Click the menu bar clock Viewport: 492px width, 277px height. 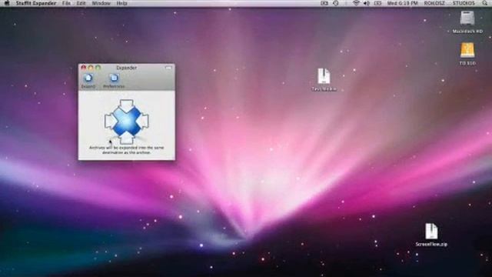402,3
